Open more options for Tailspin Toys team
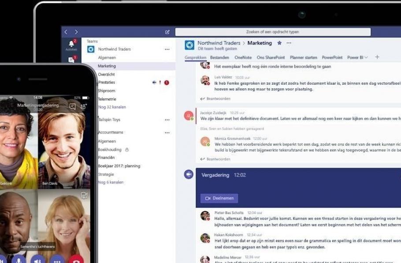The image size is (401, 263). click(167, 120)
